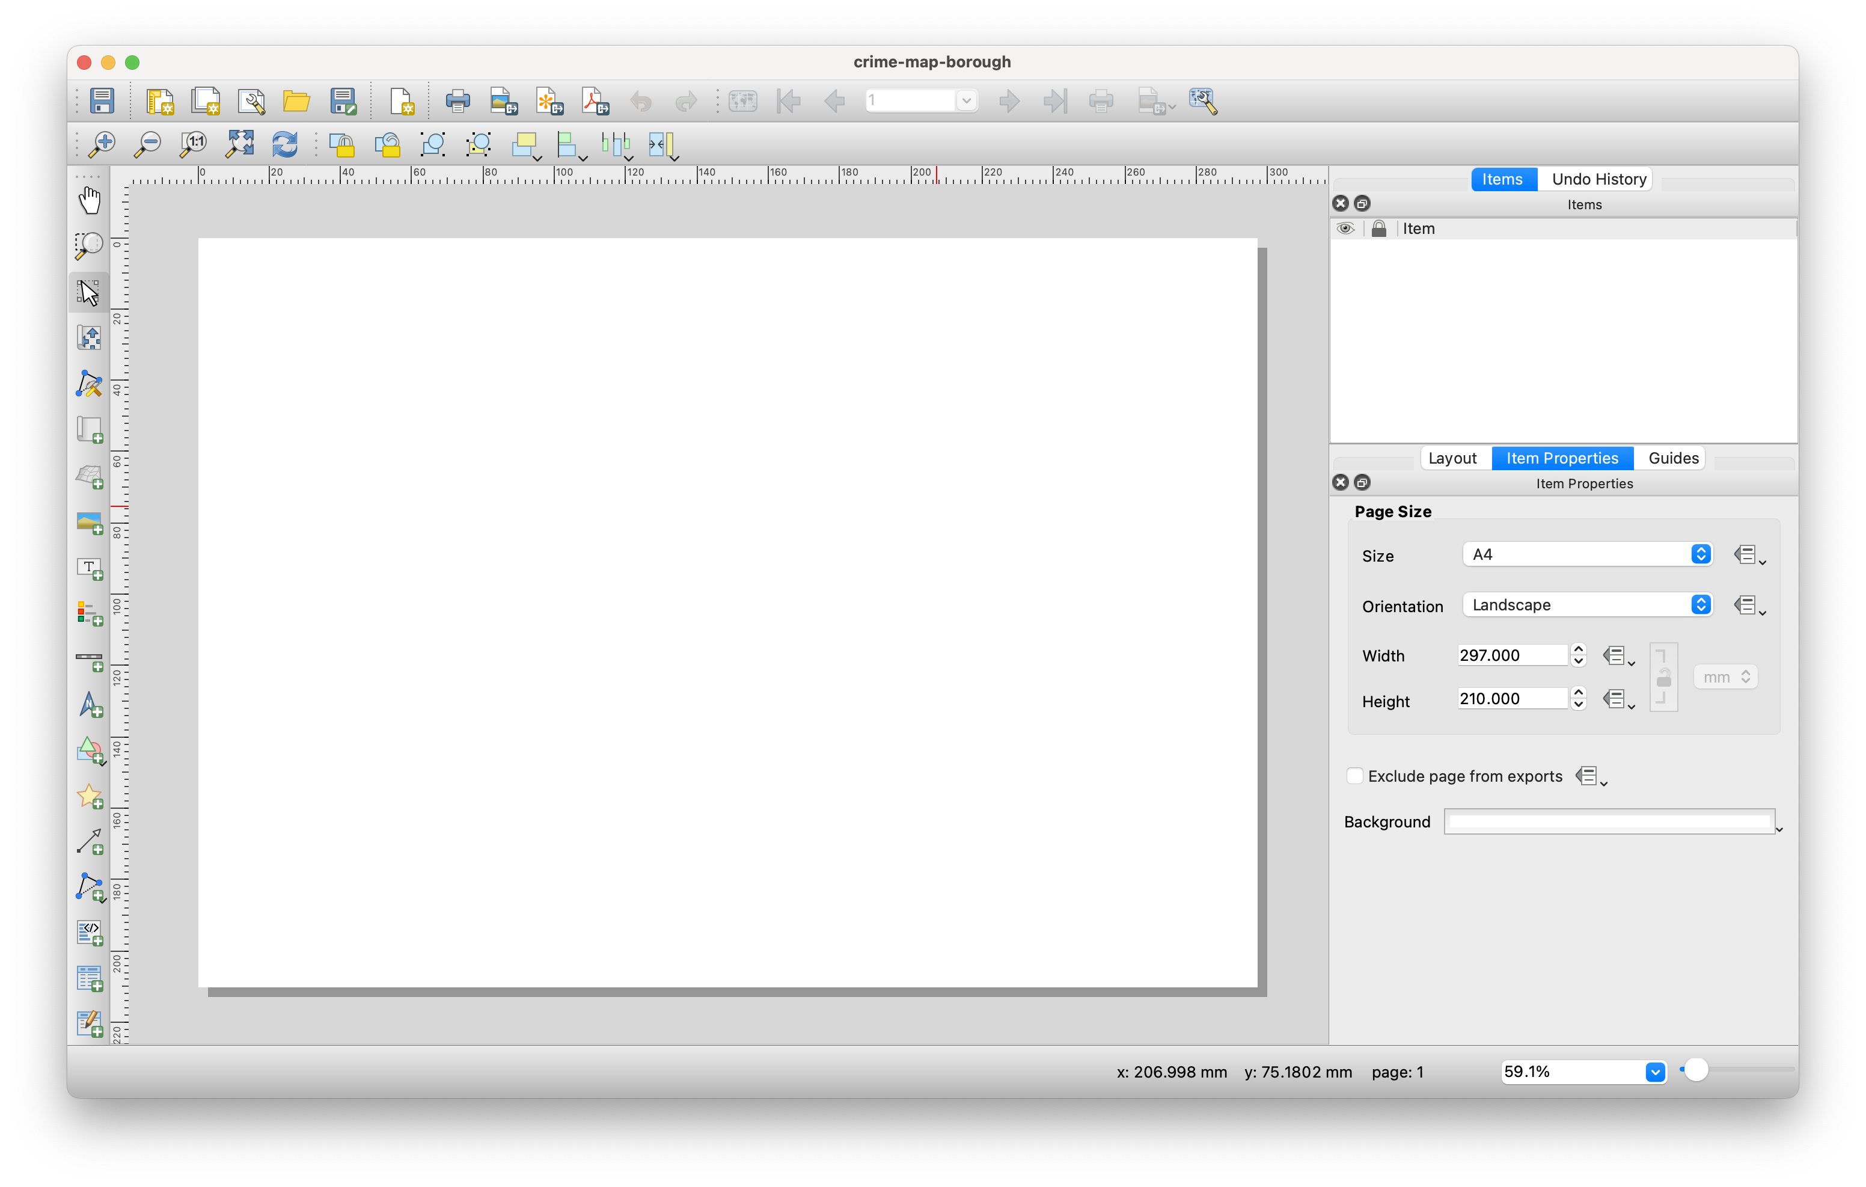Save layout as template icon
The height and width of the screenshot is (1187, 1866).
(x=343, y=101)
